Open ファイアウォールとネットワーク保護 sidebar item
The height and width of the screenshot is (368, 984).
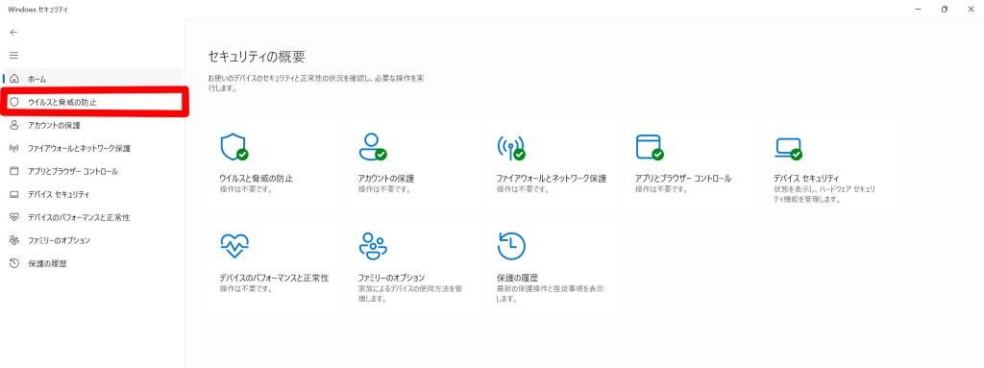click(93, 148)
